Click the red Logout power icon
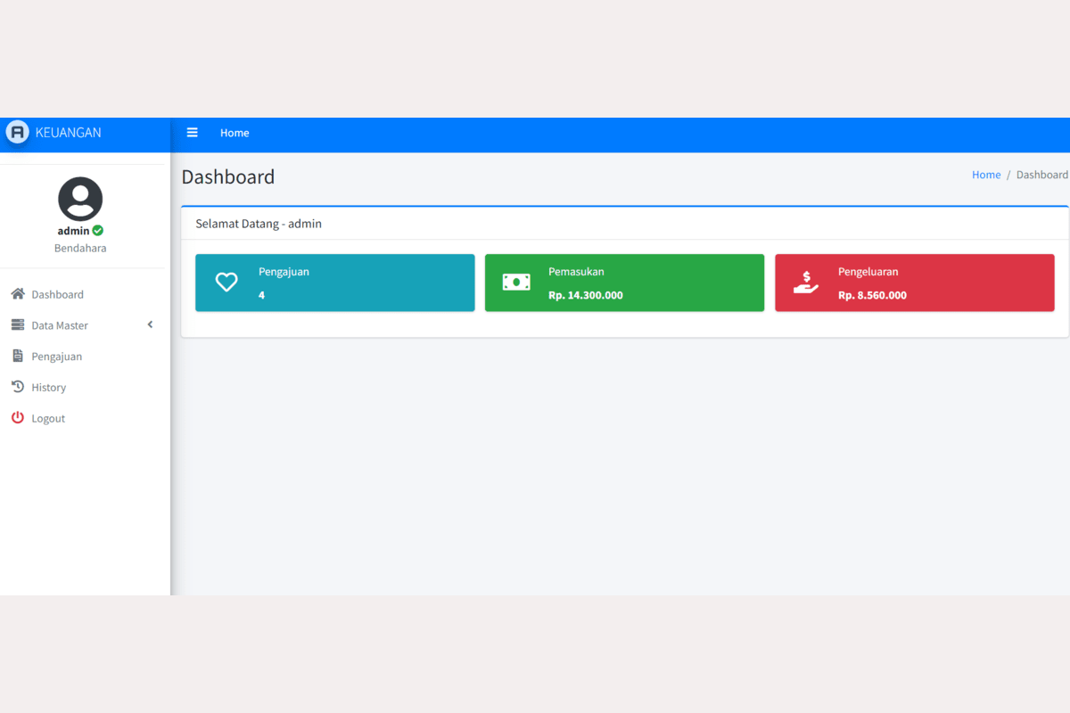The height and width of the screenshot is (713, 1070). click(x=18, y=418)
